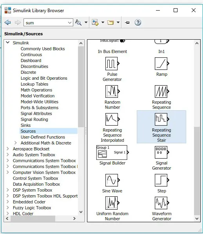
Task: Open the Model Verification library
Action: [x=38, y=96]
